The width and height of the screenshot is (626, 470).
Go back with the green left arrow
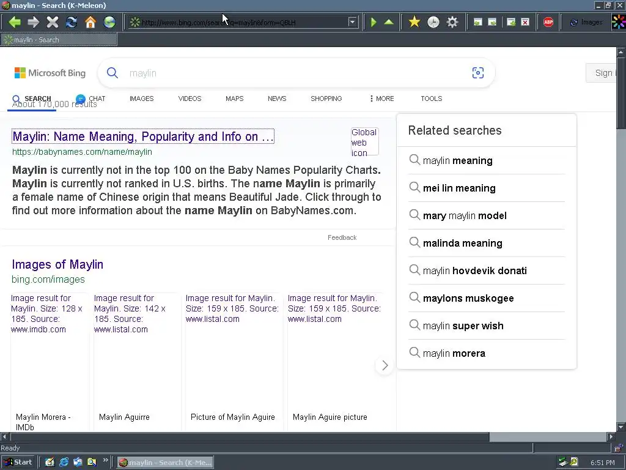coord(15,22)
